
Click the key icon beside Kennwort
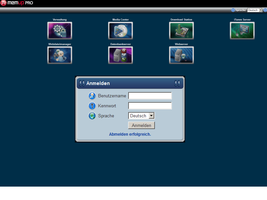click(92, 106)
